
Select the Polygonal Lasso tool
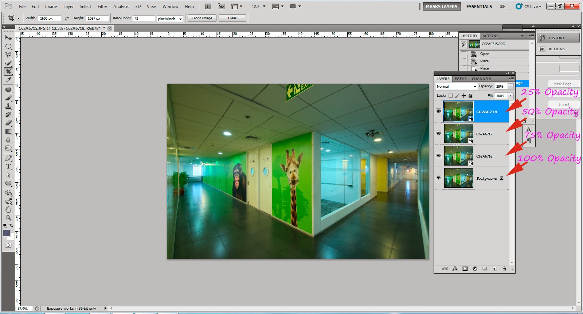[x=8, y=55]
